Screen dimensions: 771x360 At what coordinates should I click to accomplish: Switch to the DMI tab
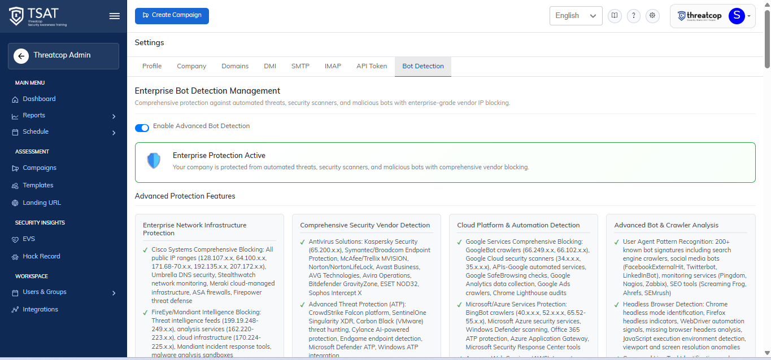click(x=270, y=66)
